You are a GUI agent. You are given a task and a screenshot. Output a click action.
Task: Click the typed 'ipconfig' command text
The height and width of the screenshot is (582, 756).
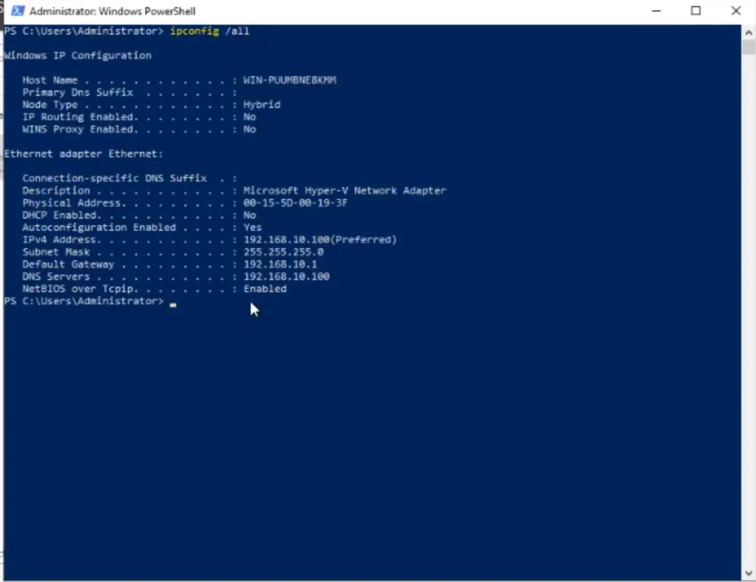pos(194,31)
